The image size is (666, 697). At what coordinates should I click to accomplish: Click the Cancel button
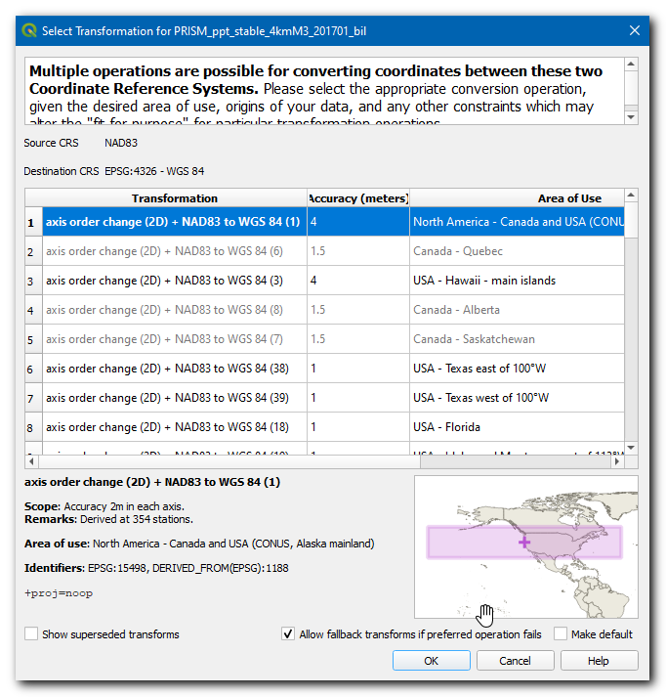[515, 661]
